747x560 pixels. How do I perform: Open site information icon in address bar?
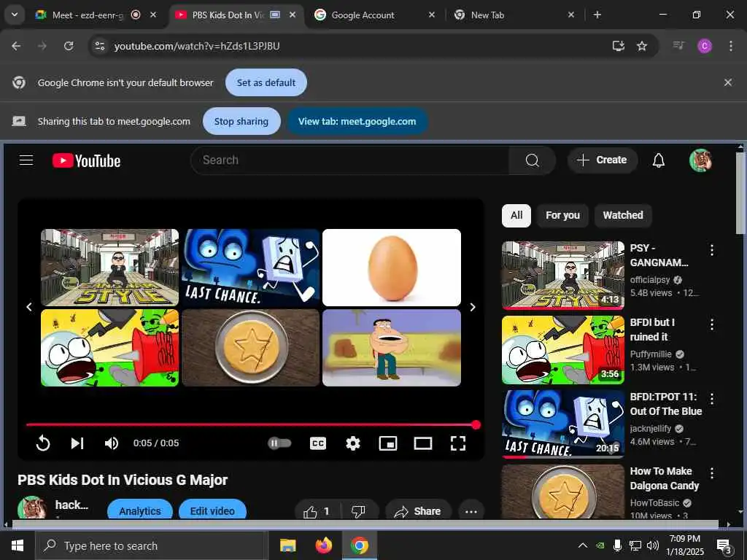click(99, 46)
